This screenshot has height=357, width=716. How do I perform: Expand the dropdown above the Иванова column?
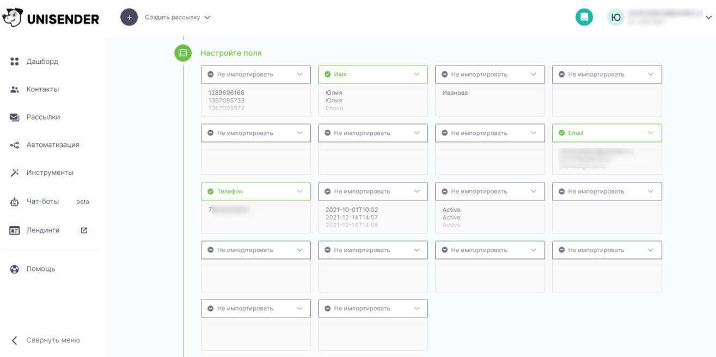(489, 75)
